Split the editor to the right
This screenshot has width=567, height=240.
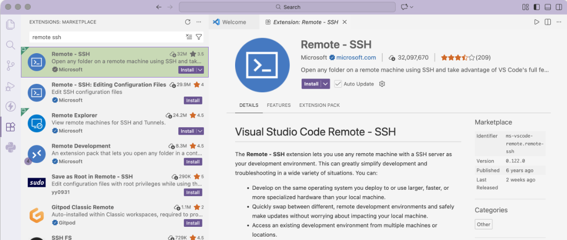click(548, 22)
